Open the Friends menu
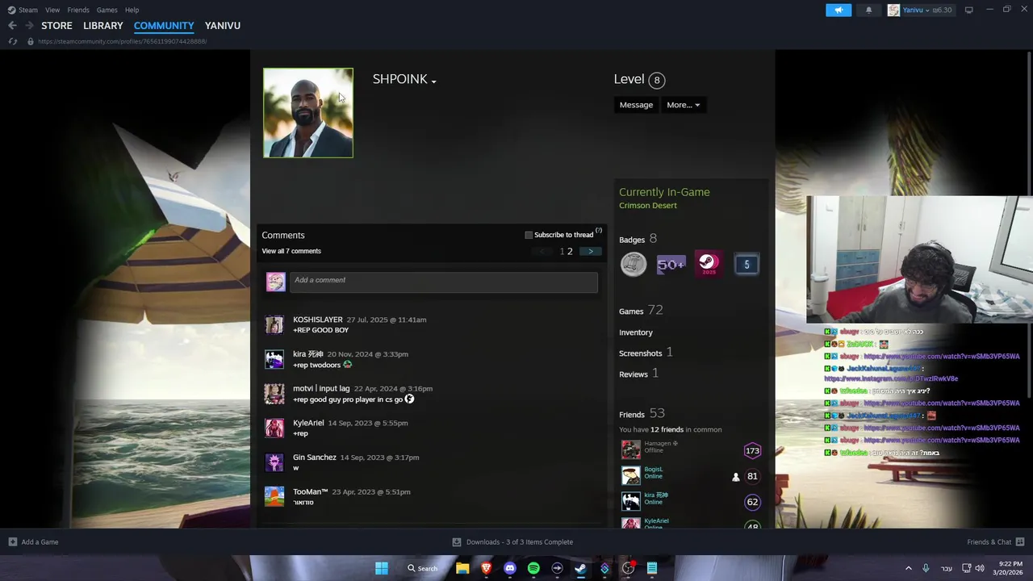This screenshot has width=1033, height=581. coord(78,10)
